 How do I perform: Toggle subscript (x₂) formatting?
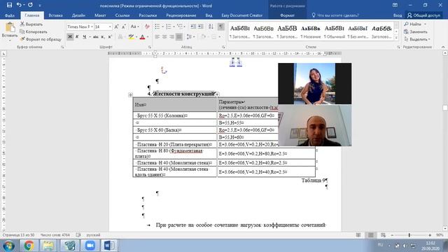click(103, 37)
